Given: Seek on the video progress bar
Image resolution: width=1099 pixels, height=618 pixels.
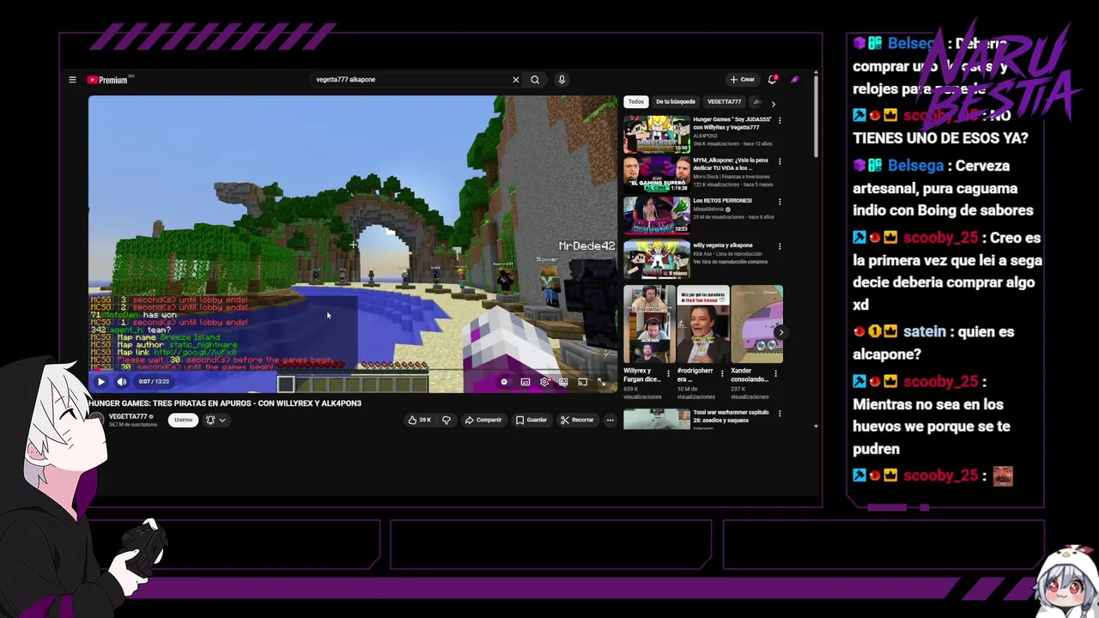Looking at the screenshot, I should (352, 372).
